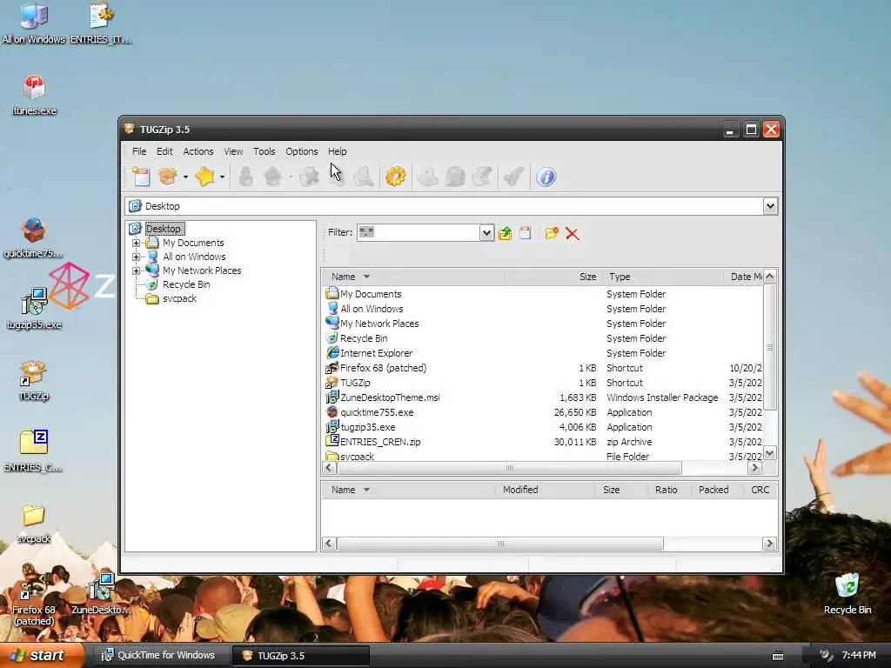Click the orange gear settings icon

pos(396,177)
